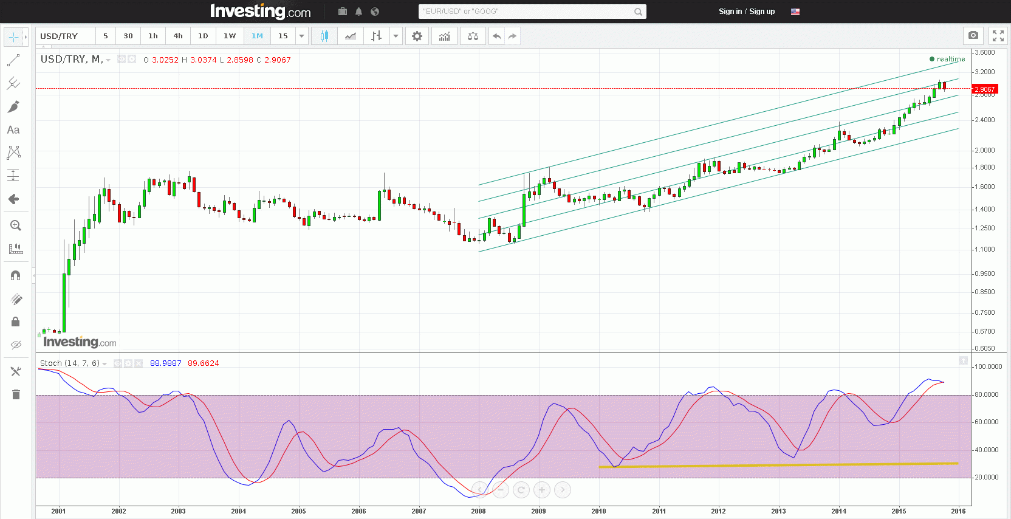The width and height of the screenshot is (1011, 519).
Task: Toggle hide all drawings eye icon
Action: [16, 345]
